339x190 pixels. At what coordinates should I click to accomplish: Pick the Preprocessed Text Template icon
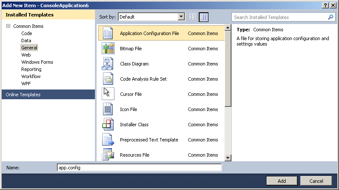108,140
